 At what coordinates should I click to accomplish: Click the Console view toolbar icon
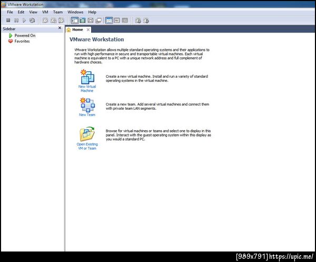coord(125,20)
